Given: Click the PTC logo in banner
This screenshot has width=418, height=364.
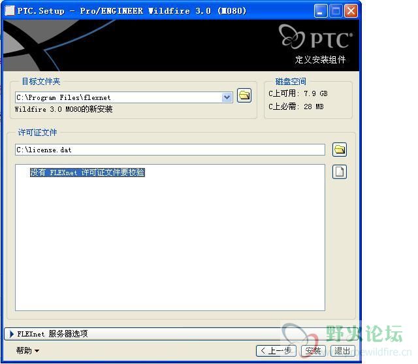Looking at the screenshot, I should pos(315,37).
